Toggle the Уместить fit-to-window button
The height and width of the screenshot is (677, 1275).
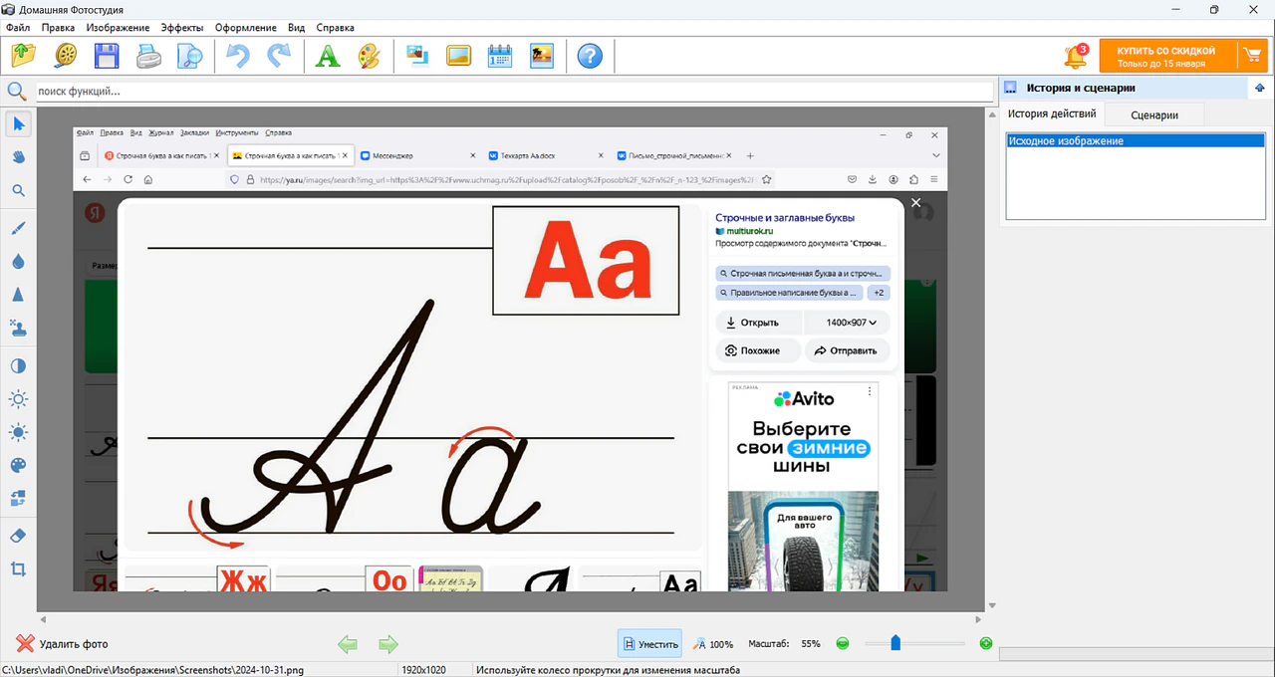[649, 644]
